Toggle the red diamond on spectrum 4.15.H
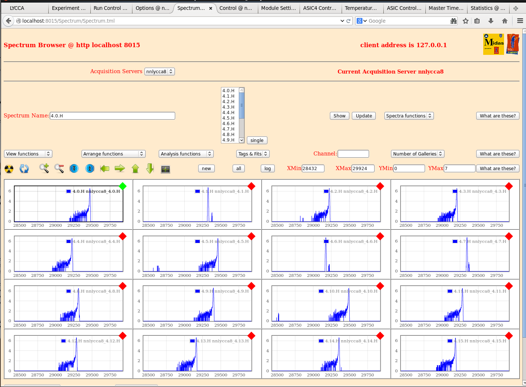 click(509, 336)
